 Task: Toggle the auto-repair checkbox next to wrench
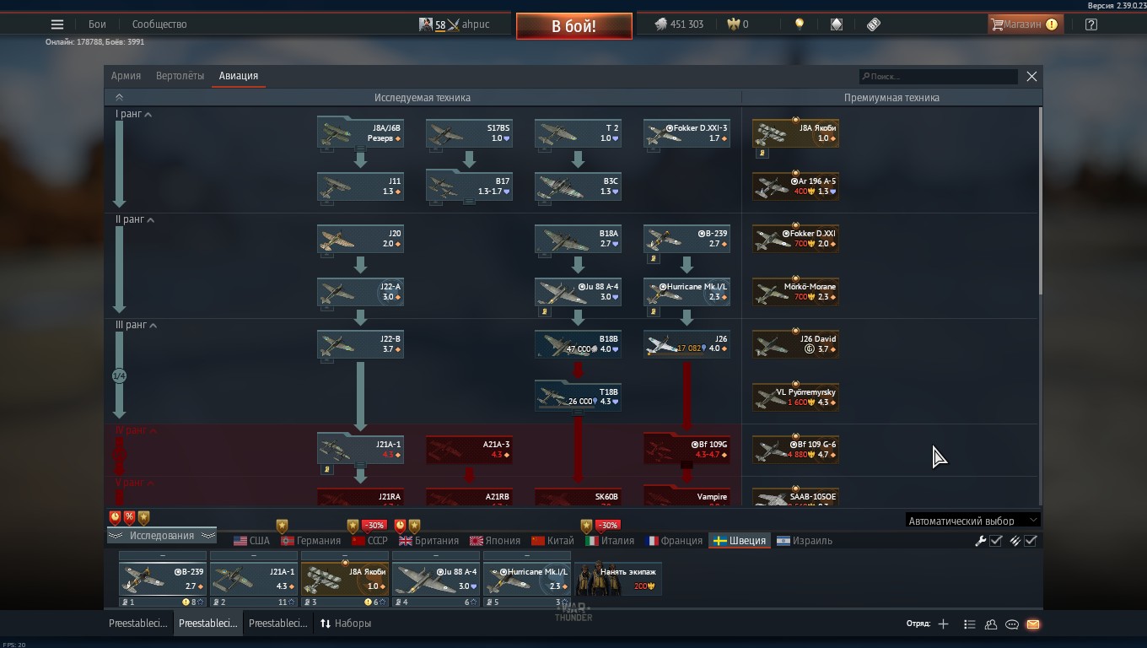click(996, 541)
